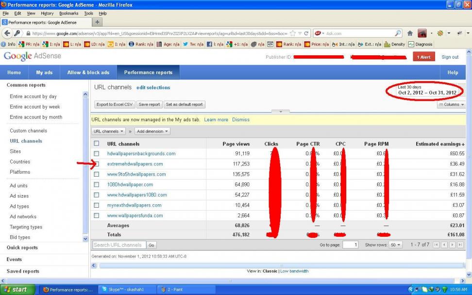Expand the Saved reports section
Viewport: 472px width, 295px height.
pyautogui.click(x=23, y=271)
